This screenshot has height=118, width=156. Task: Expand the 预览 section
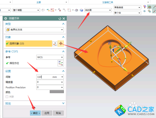coord(63,103)
